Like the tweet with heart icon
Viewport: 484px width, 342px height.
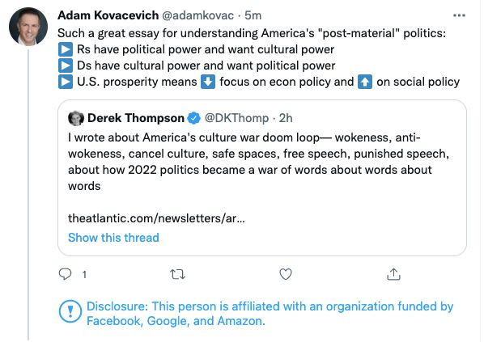pos(286,274)
